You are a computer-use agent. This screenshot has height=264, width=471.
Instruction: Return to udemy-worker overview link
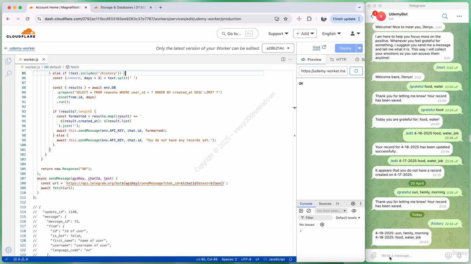click(20, 48)
